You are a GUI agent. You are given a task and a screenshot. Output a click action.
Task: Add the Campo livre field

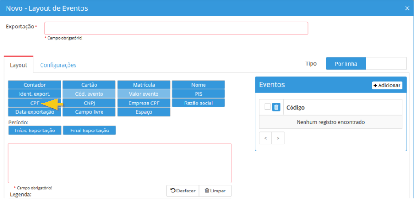coord(89,112)
